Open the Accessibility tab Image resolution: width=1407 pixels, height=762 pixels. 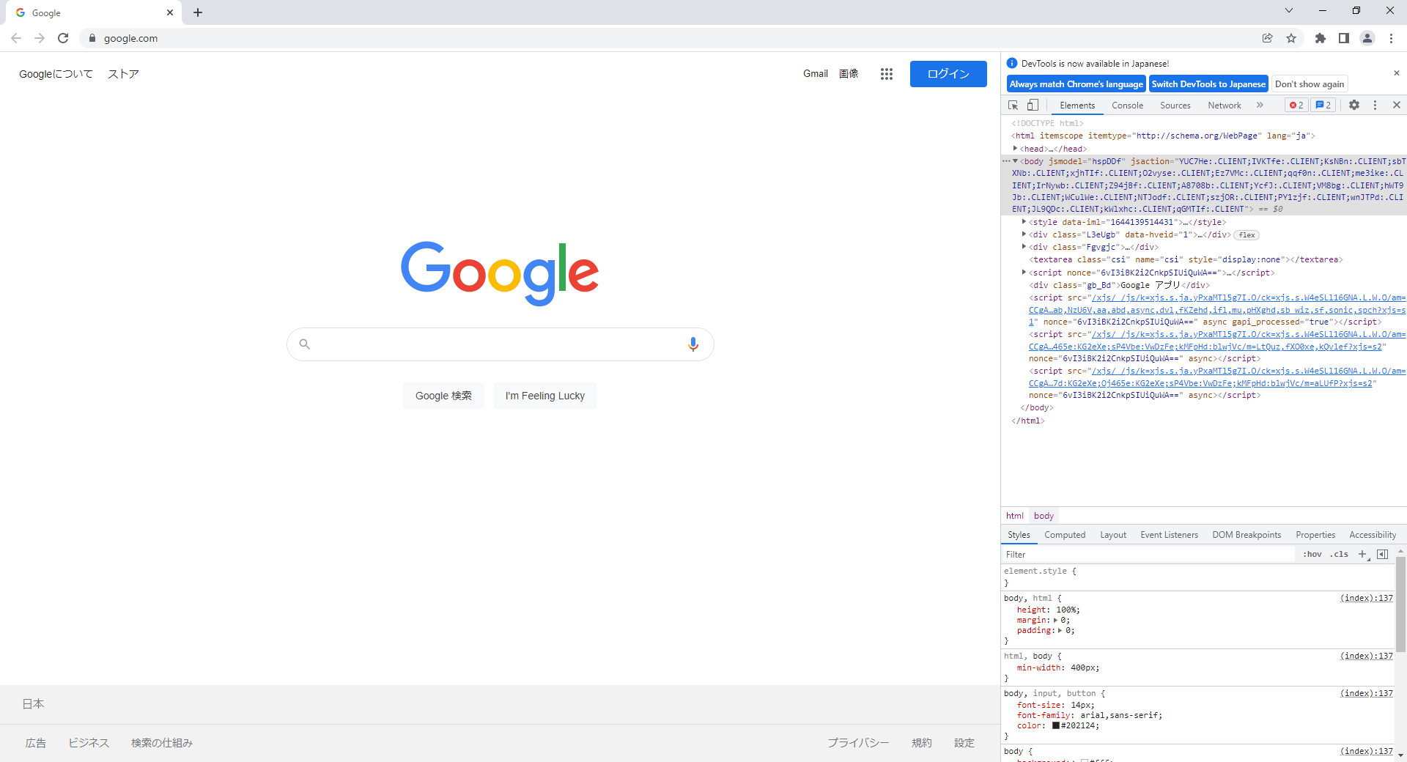pos(1373,535)
